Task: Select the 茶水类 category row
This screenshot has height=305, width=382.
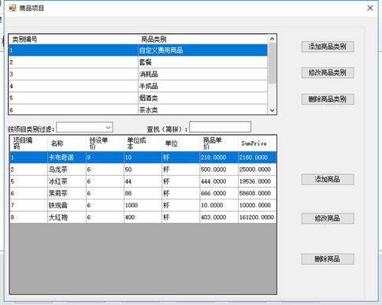Action: [139, 110]
